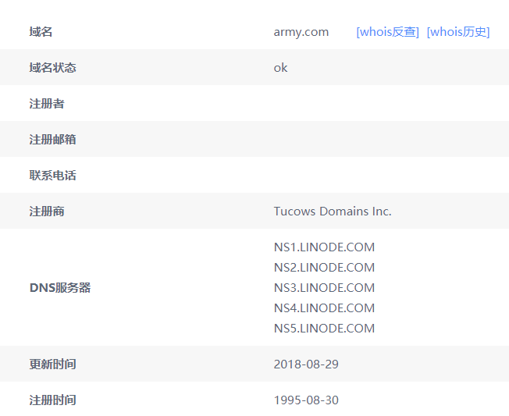Select the 注册者 row label
The width and height of the screenshot is (509, 416).
point(46,104)
